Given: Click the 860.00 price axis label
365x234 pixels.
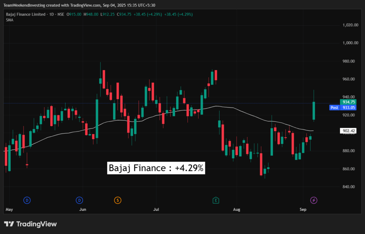Looking at the screenshot, I should pos(349,169).
